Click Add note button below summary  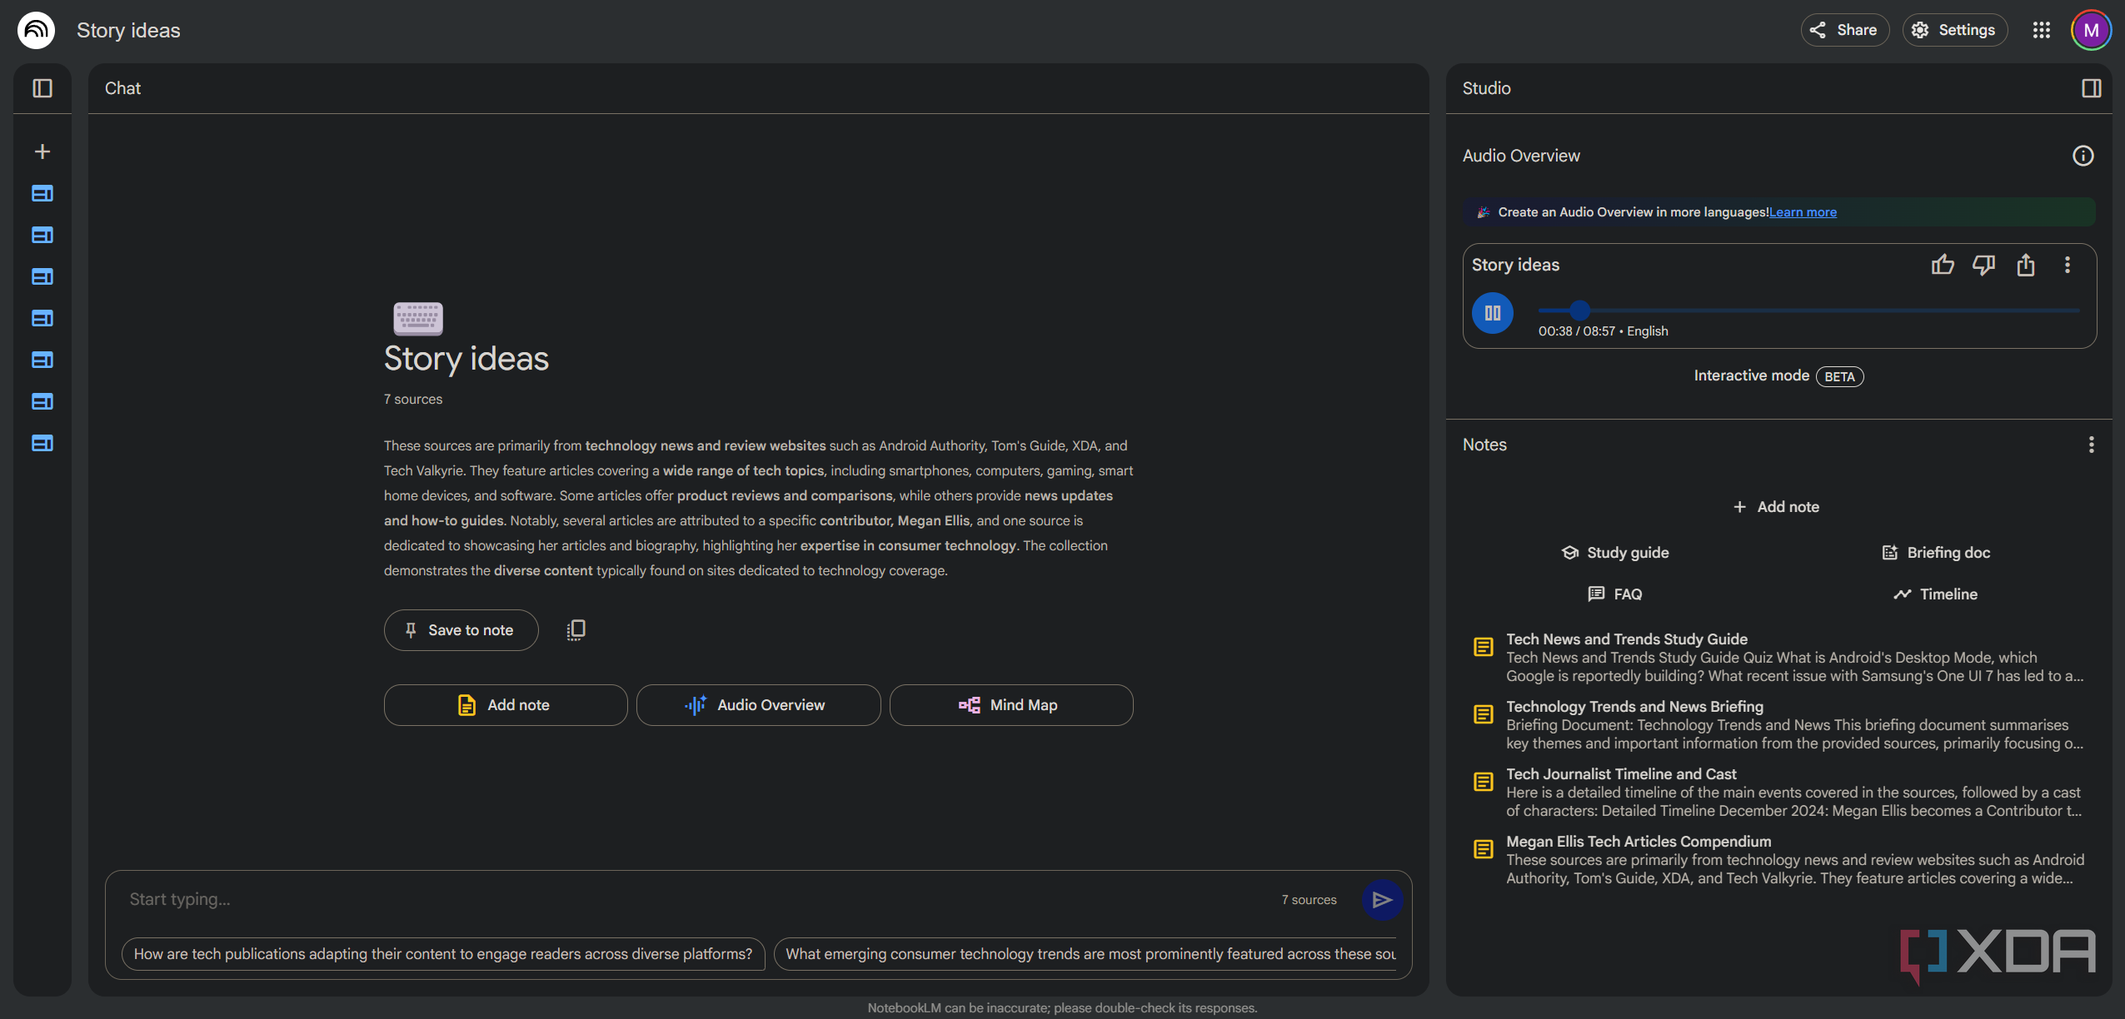point(505,705)
